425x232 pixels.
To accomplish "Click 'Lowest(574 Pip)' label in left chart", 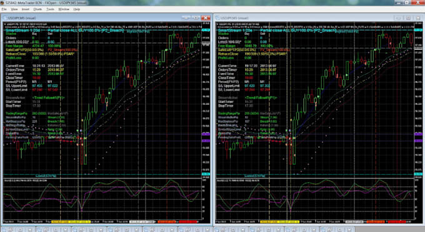I will coord(46,176).
